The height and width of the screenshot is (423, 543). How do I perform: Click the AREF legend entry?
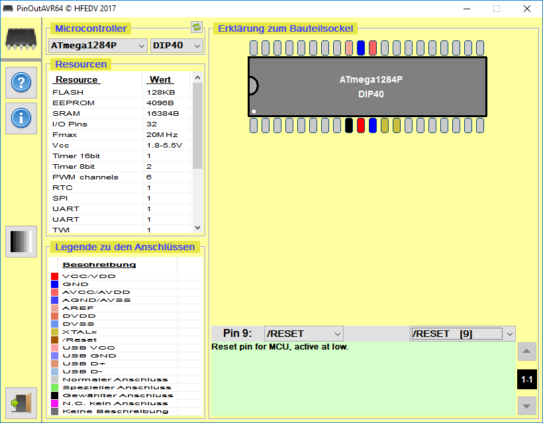tap(78, 308)
